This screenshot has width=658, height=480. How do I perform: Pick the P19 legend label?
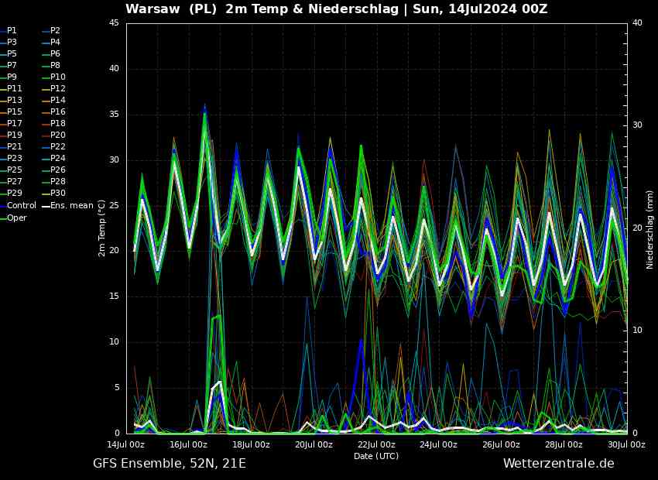(14, 135)
